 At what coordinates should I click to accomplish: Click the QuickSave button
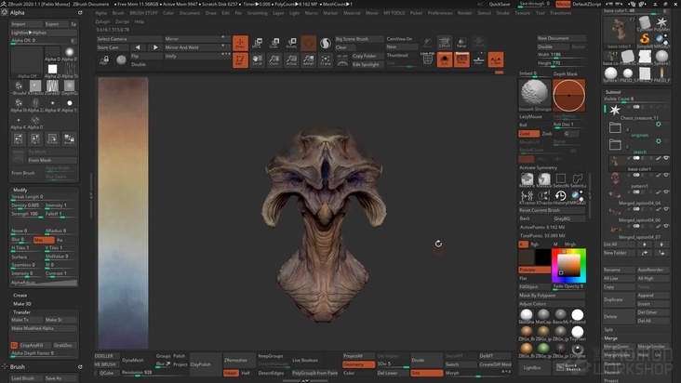(x=500, y=4)
